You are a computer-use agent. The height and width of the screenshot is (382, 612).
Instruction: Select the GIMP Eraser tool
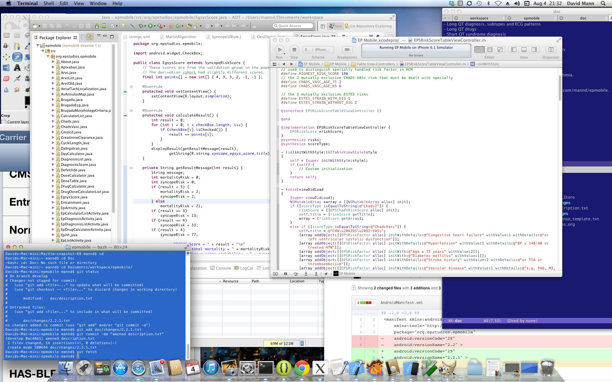[x=6, y=78]
